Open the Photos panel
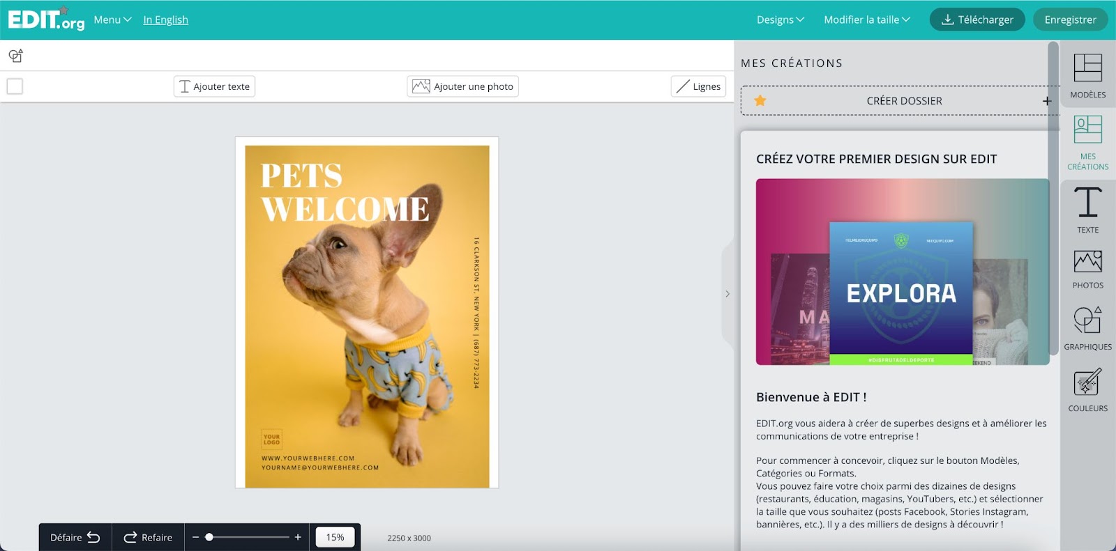This screenshot has width=1116, height=551. pyautogui.click(x=1087, y=269)
